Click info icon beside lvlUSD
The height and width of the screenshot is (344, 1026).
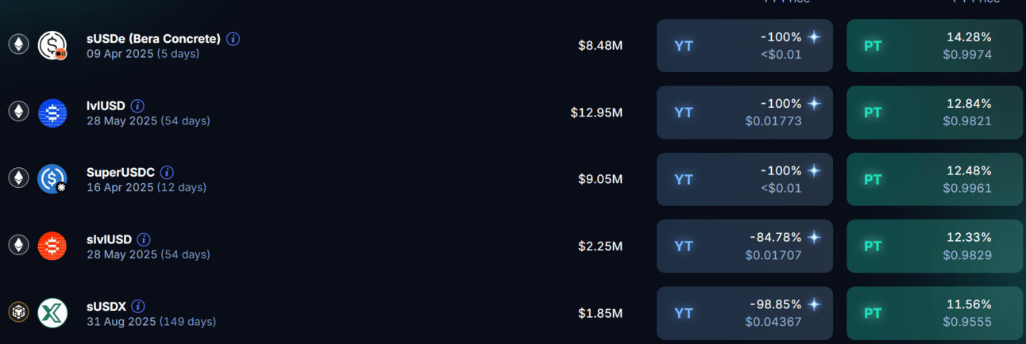(x=137, y=105)
